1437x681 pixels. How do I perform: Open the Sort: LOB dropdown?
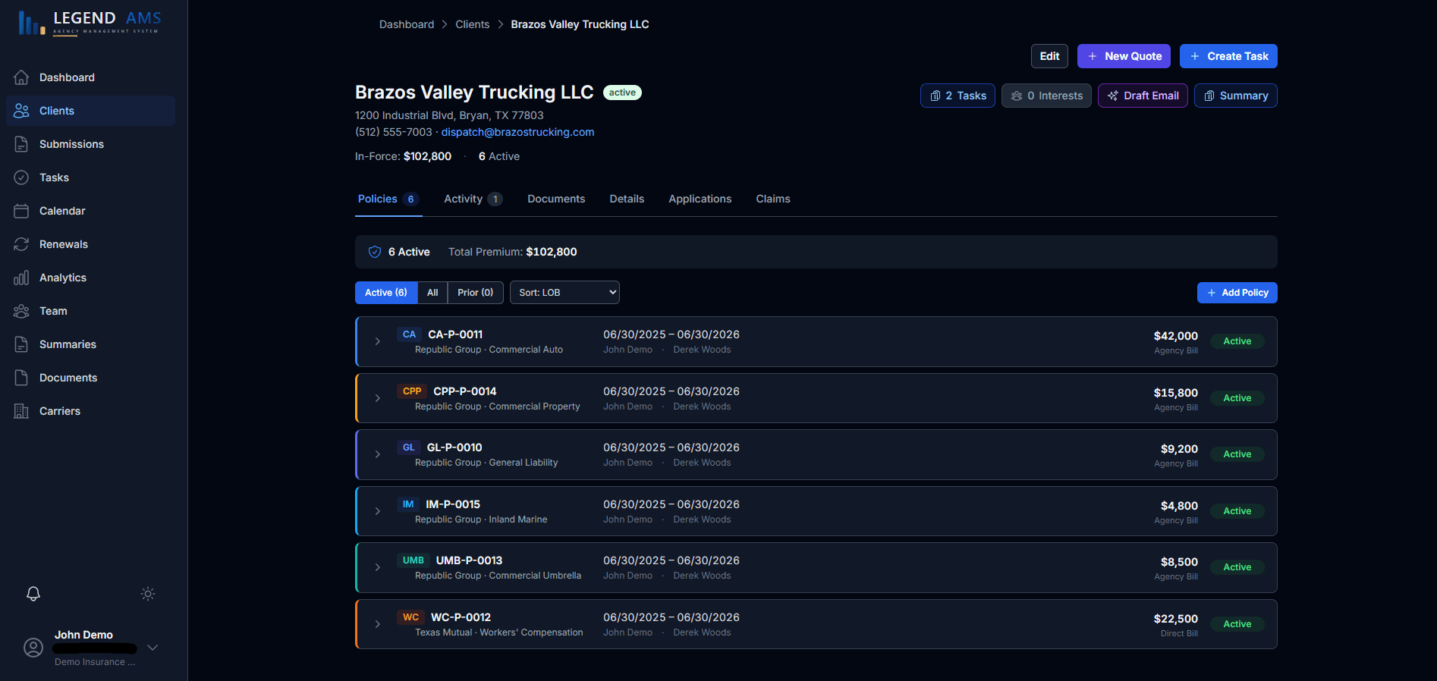564,293
